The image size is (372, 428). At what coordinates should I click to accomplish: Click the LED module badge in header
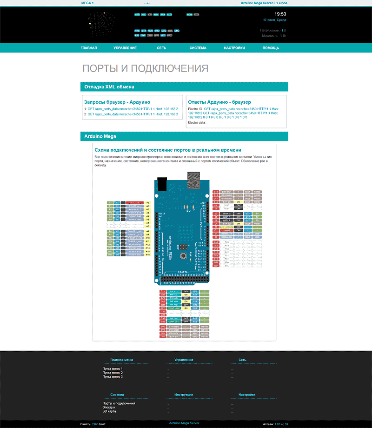[x=163, y=35]
